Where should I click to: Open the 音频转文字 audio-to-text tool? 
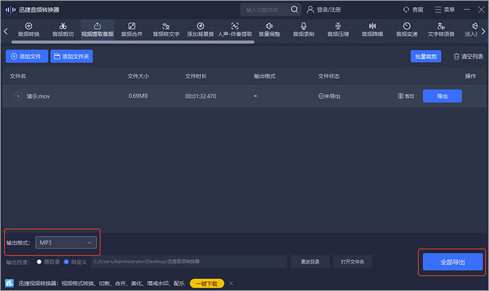[166, 29]
